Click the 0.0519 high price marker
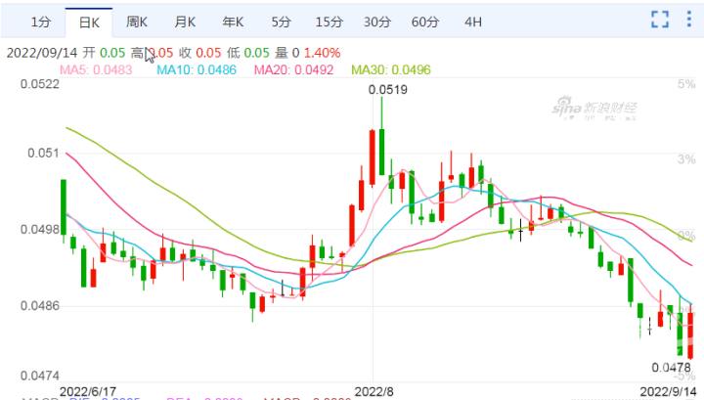The image size is (704, 400). click(x=388, y=90)
